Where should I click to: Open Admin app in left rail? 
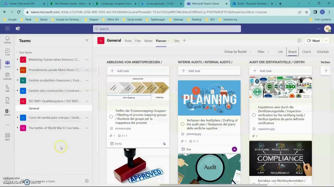7,112
